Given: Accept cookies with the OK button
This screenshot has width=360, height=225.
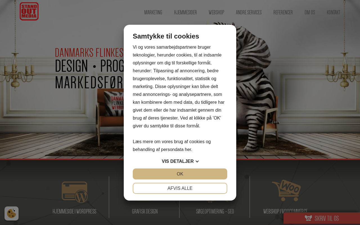Looking at the screenshot, I should [x=180, y=174].
